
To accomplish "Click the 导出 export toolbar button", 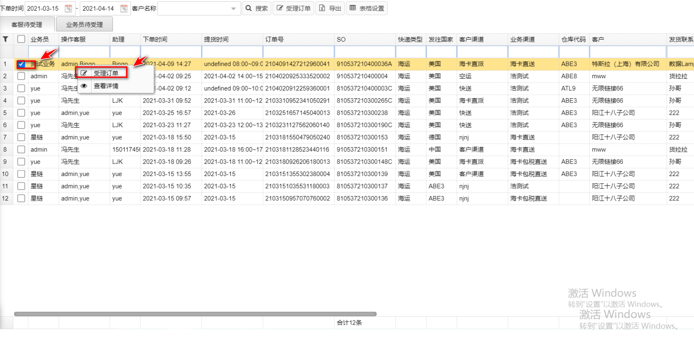I will (x=330, y=9).
